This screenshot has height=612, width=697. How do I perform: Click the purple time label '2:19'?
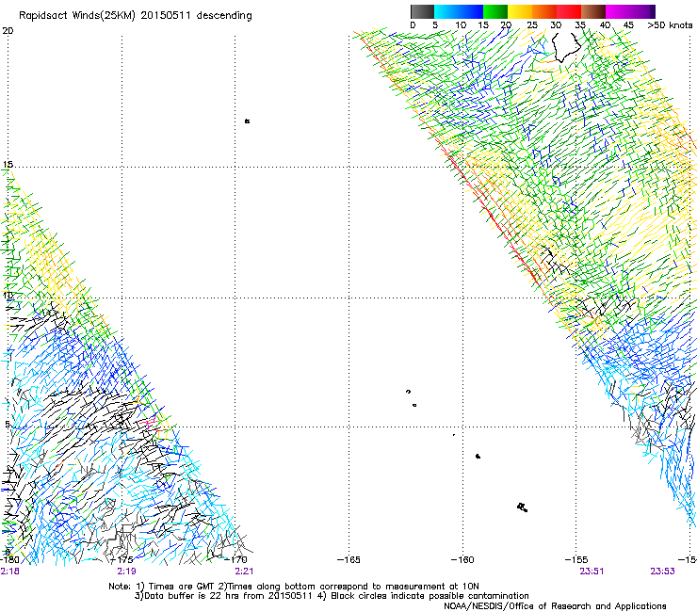click(x=127, y=572)
